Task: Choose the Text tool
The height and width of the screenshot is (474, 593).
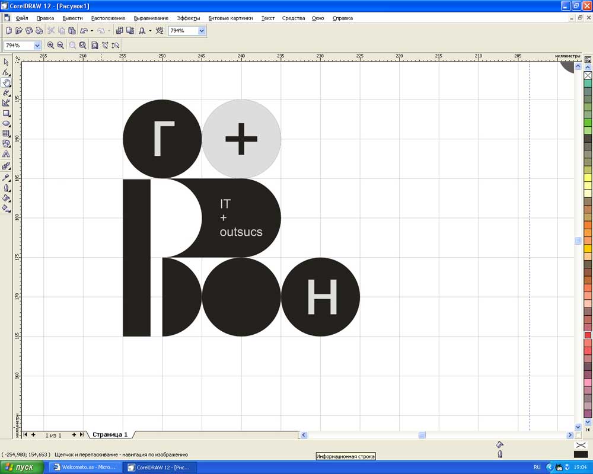Action: point(7,154)
